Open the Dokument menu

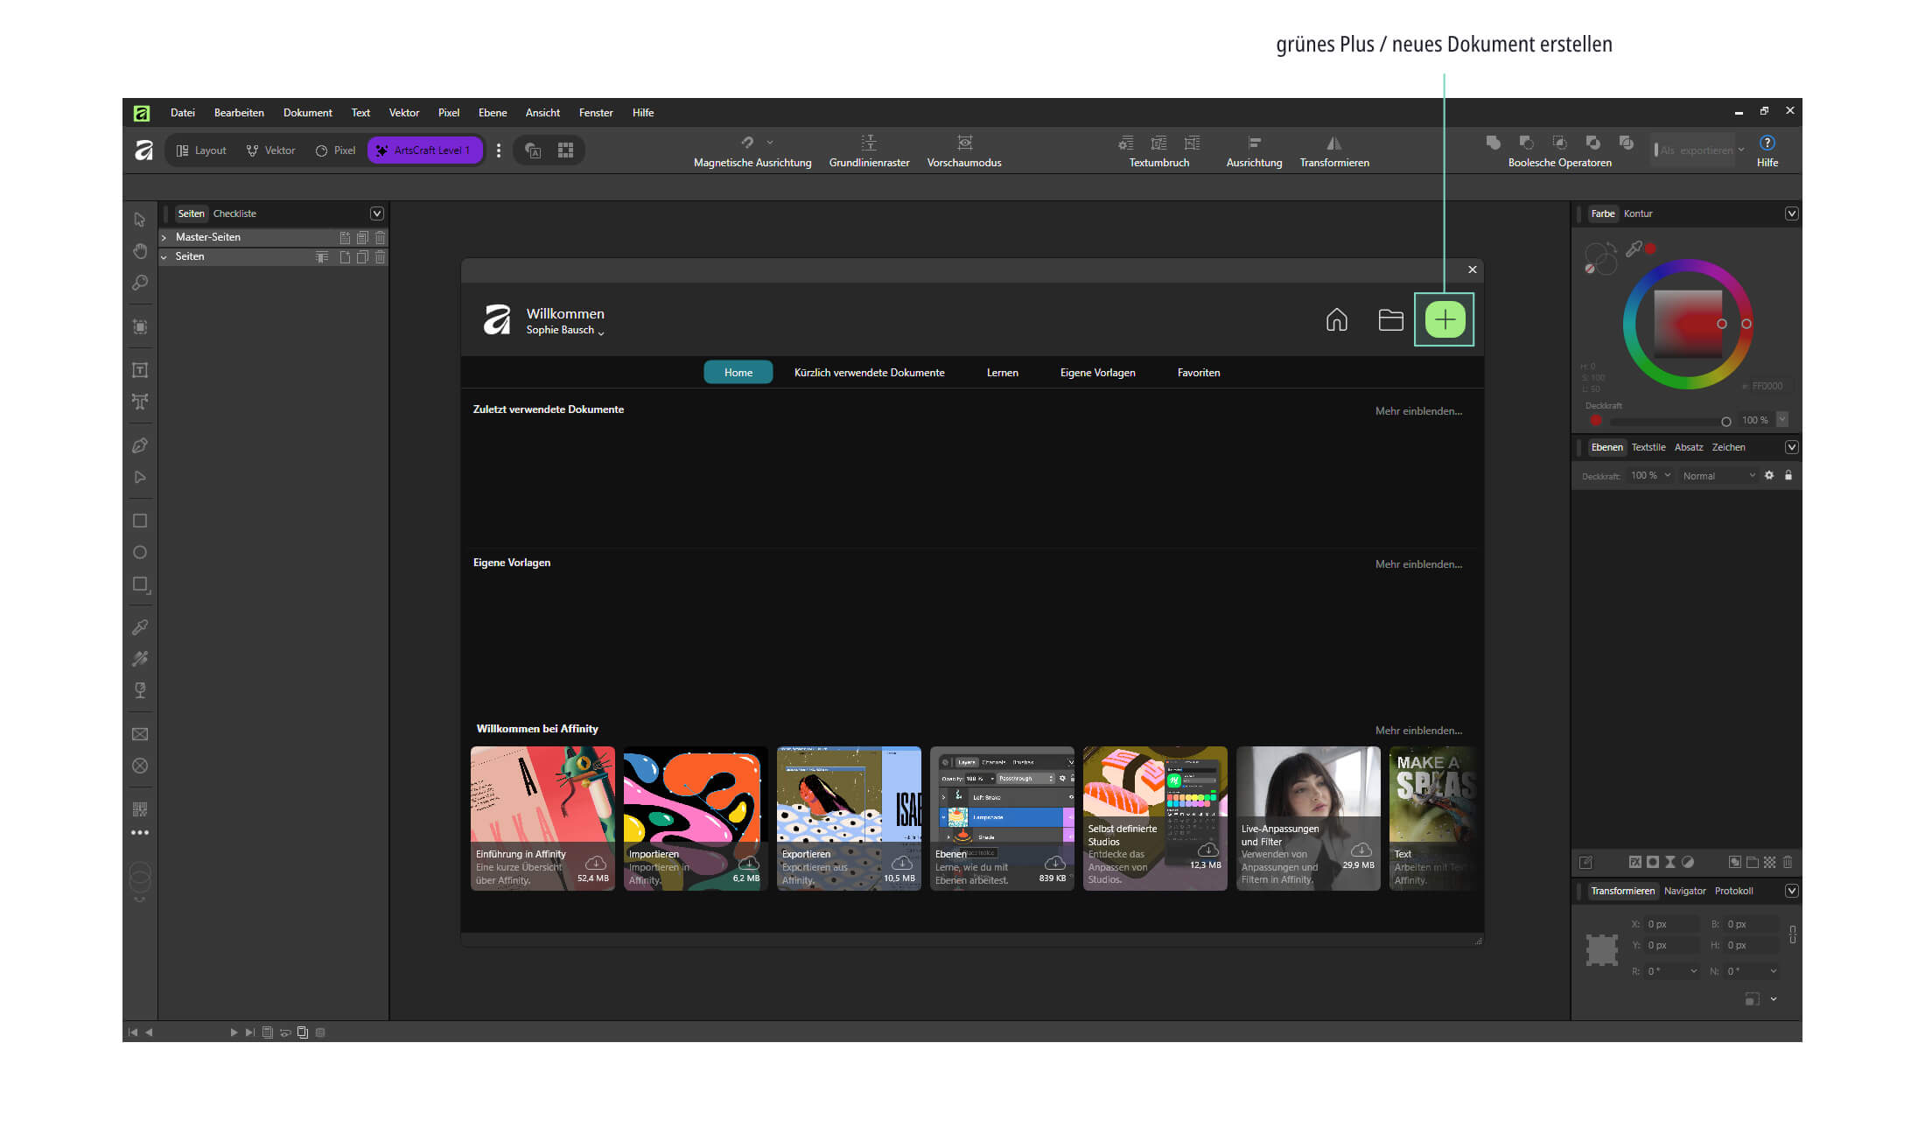click(x=307, y=113)
